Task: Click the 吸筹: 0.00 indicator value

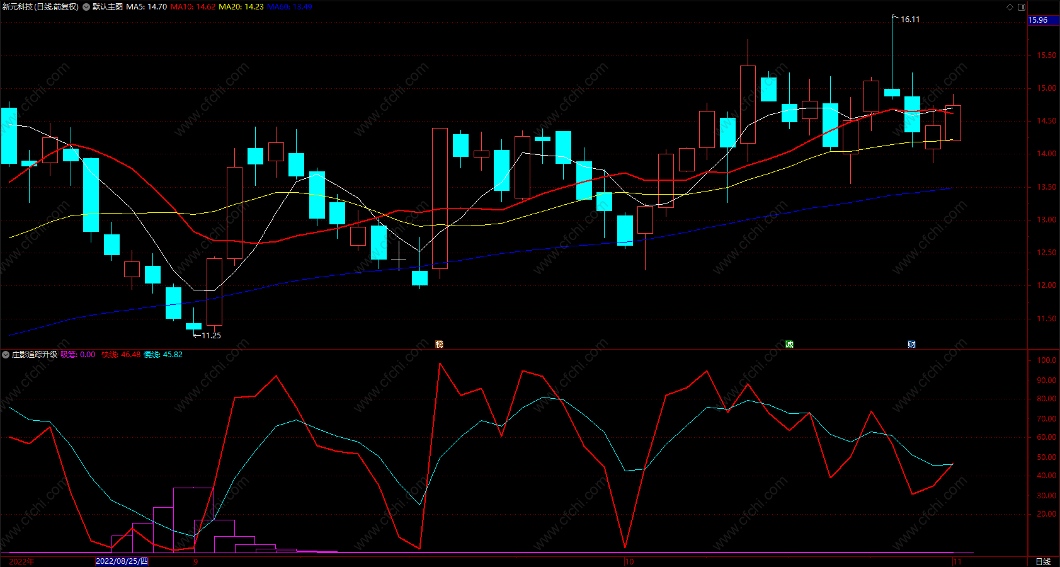Action: pyautogui.click(x=78, y=355)
